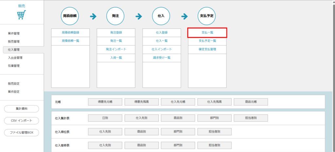Click 担当者別 in the 仕入推移表 row

point(214,145)
